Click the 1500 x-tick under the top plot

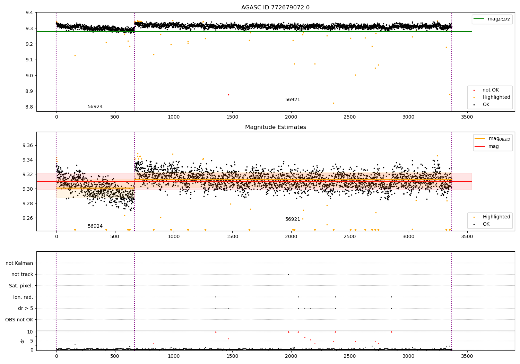(x=232, y=117)
